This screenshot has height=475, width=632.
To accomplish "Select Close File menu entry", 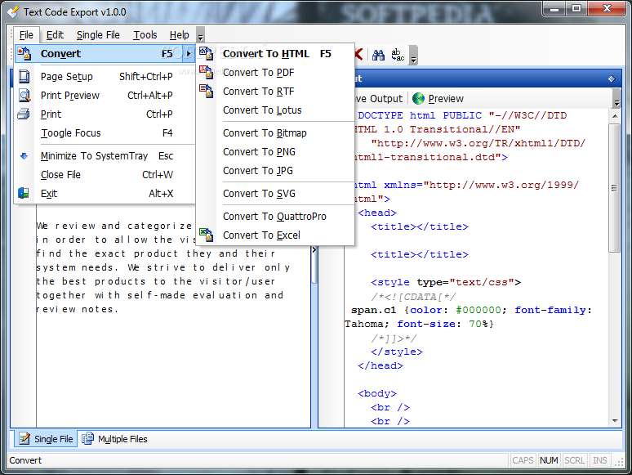I will click(105, 174).
